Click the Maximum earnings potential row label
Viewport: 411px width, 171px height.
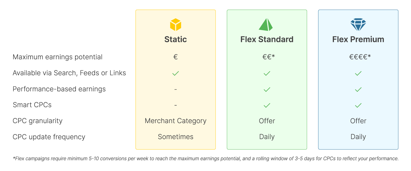(x=58, y=57)
